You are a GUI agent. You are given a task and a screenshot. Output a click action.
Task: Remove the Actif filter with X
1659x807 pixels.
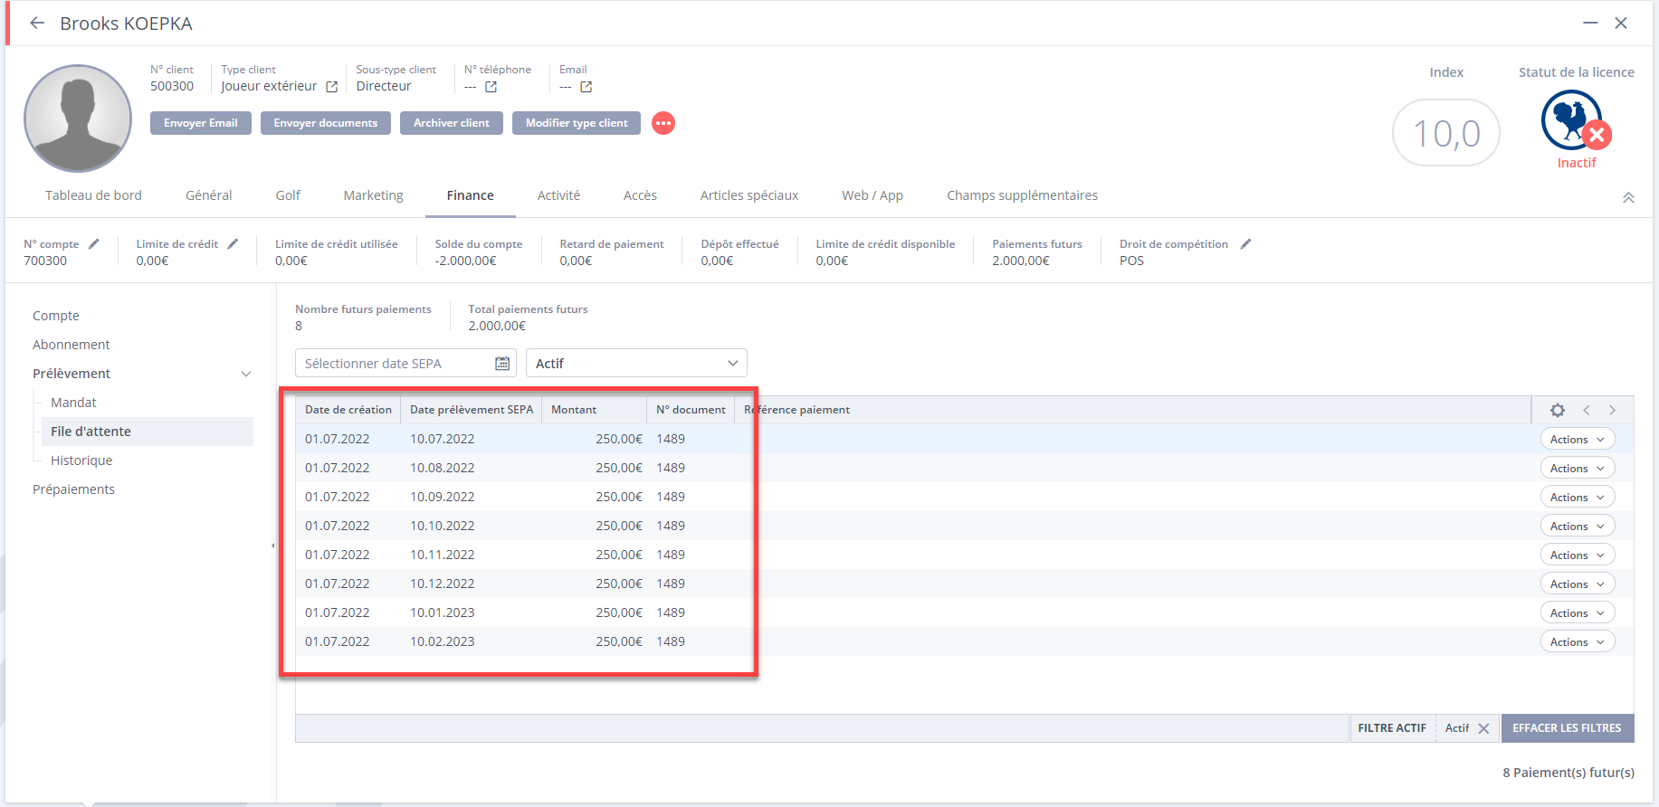[1483, 728]
